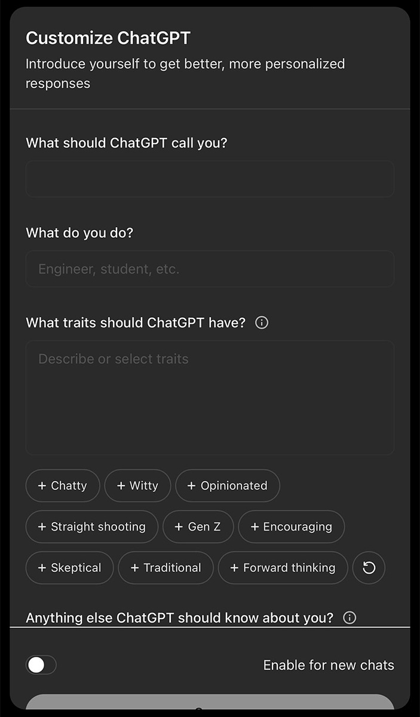Focus the 'What should ChatGPT call you' field
This screenshot has height=717, width=420.
(210, 179)
